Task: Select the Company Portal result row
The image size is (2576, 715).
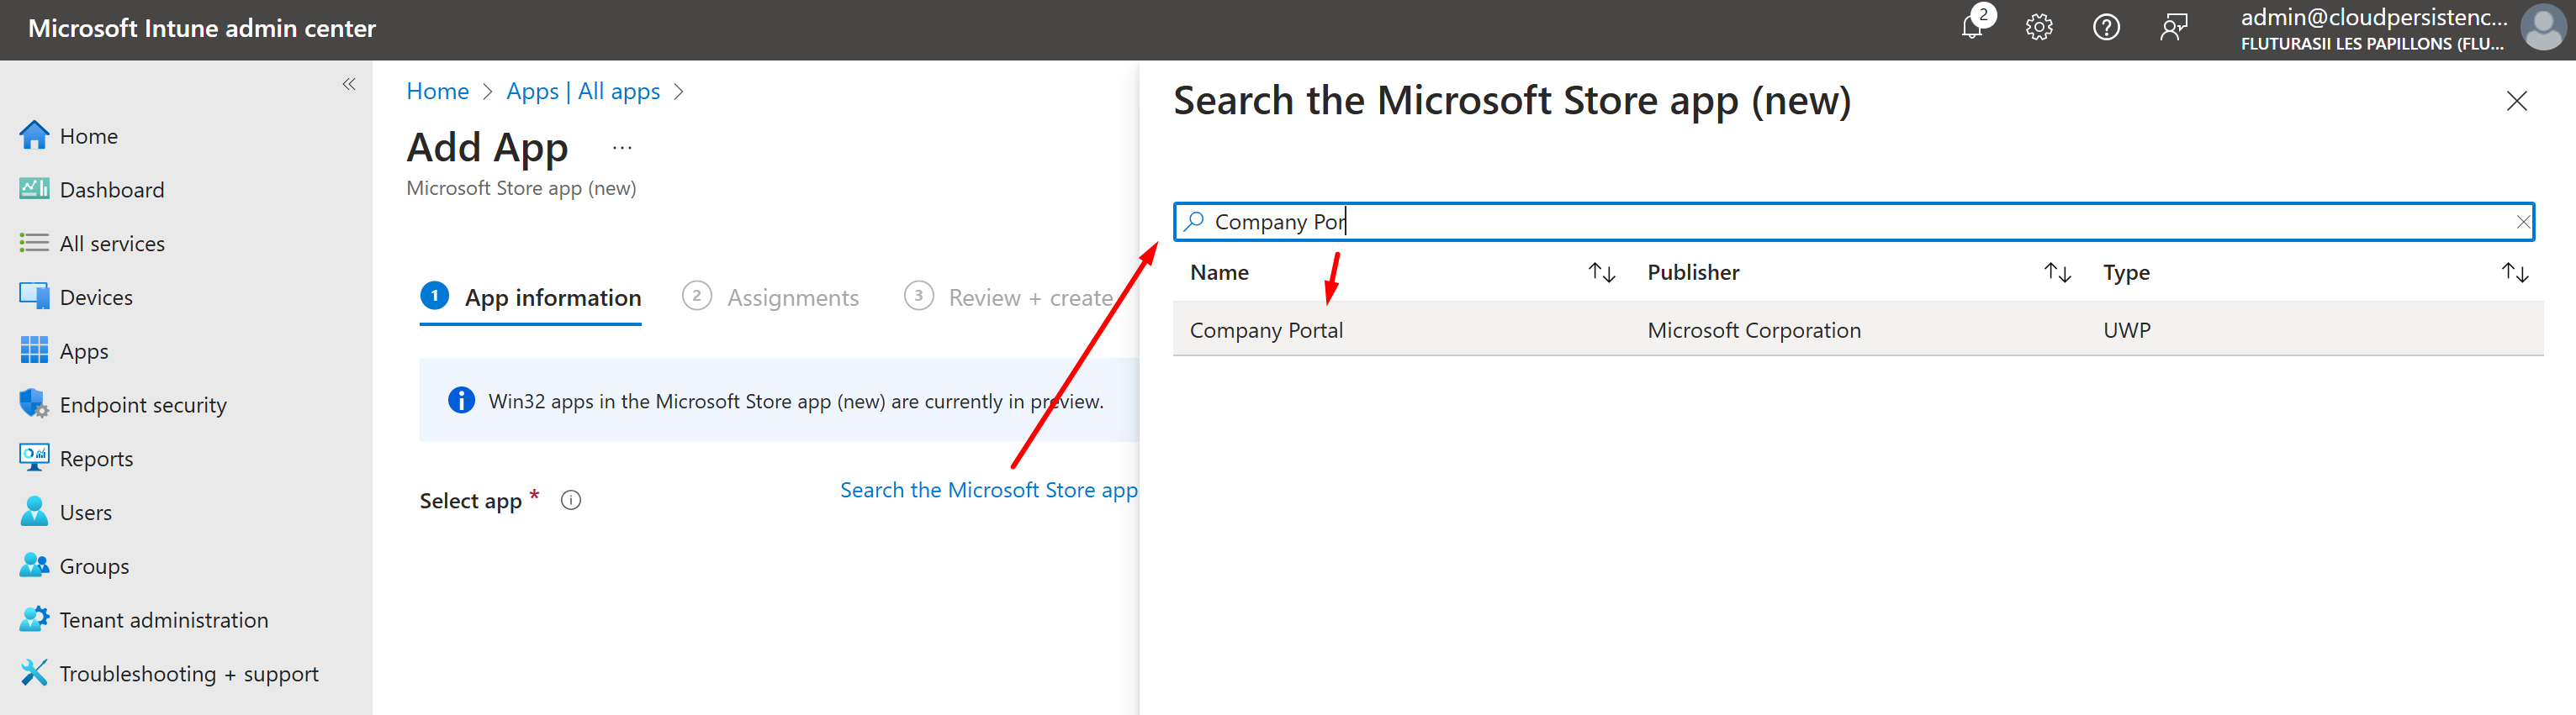Action: click(1858, 329)
